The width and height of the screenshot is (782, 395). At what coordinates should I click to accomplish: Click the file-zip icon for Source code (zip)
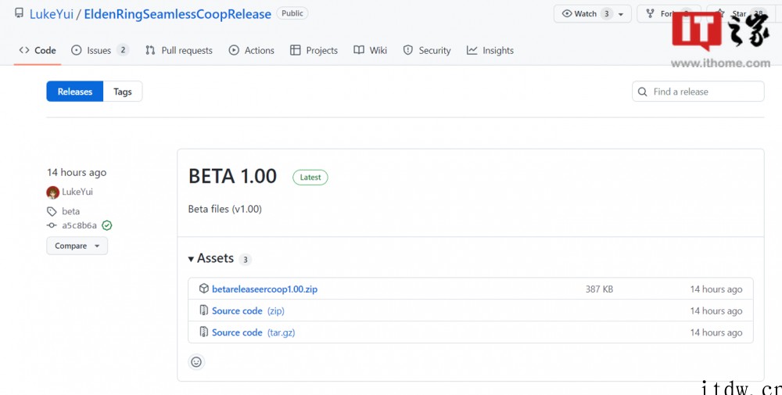pos(203,311)
